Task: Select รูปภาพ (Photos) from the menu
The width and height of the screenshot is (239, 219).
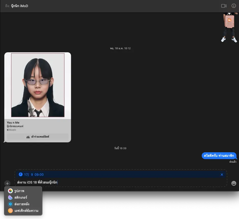Action: tap(20, 191)
